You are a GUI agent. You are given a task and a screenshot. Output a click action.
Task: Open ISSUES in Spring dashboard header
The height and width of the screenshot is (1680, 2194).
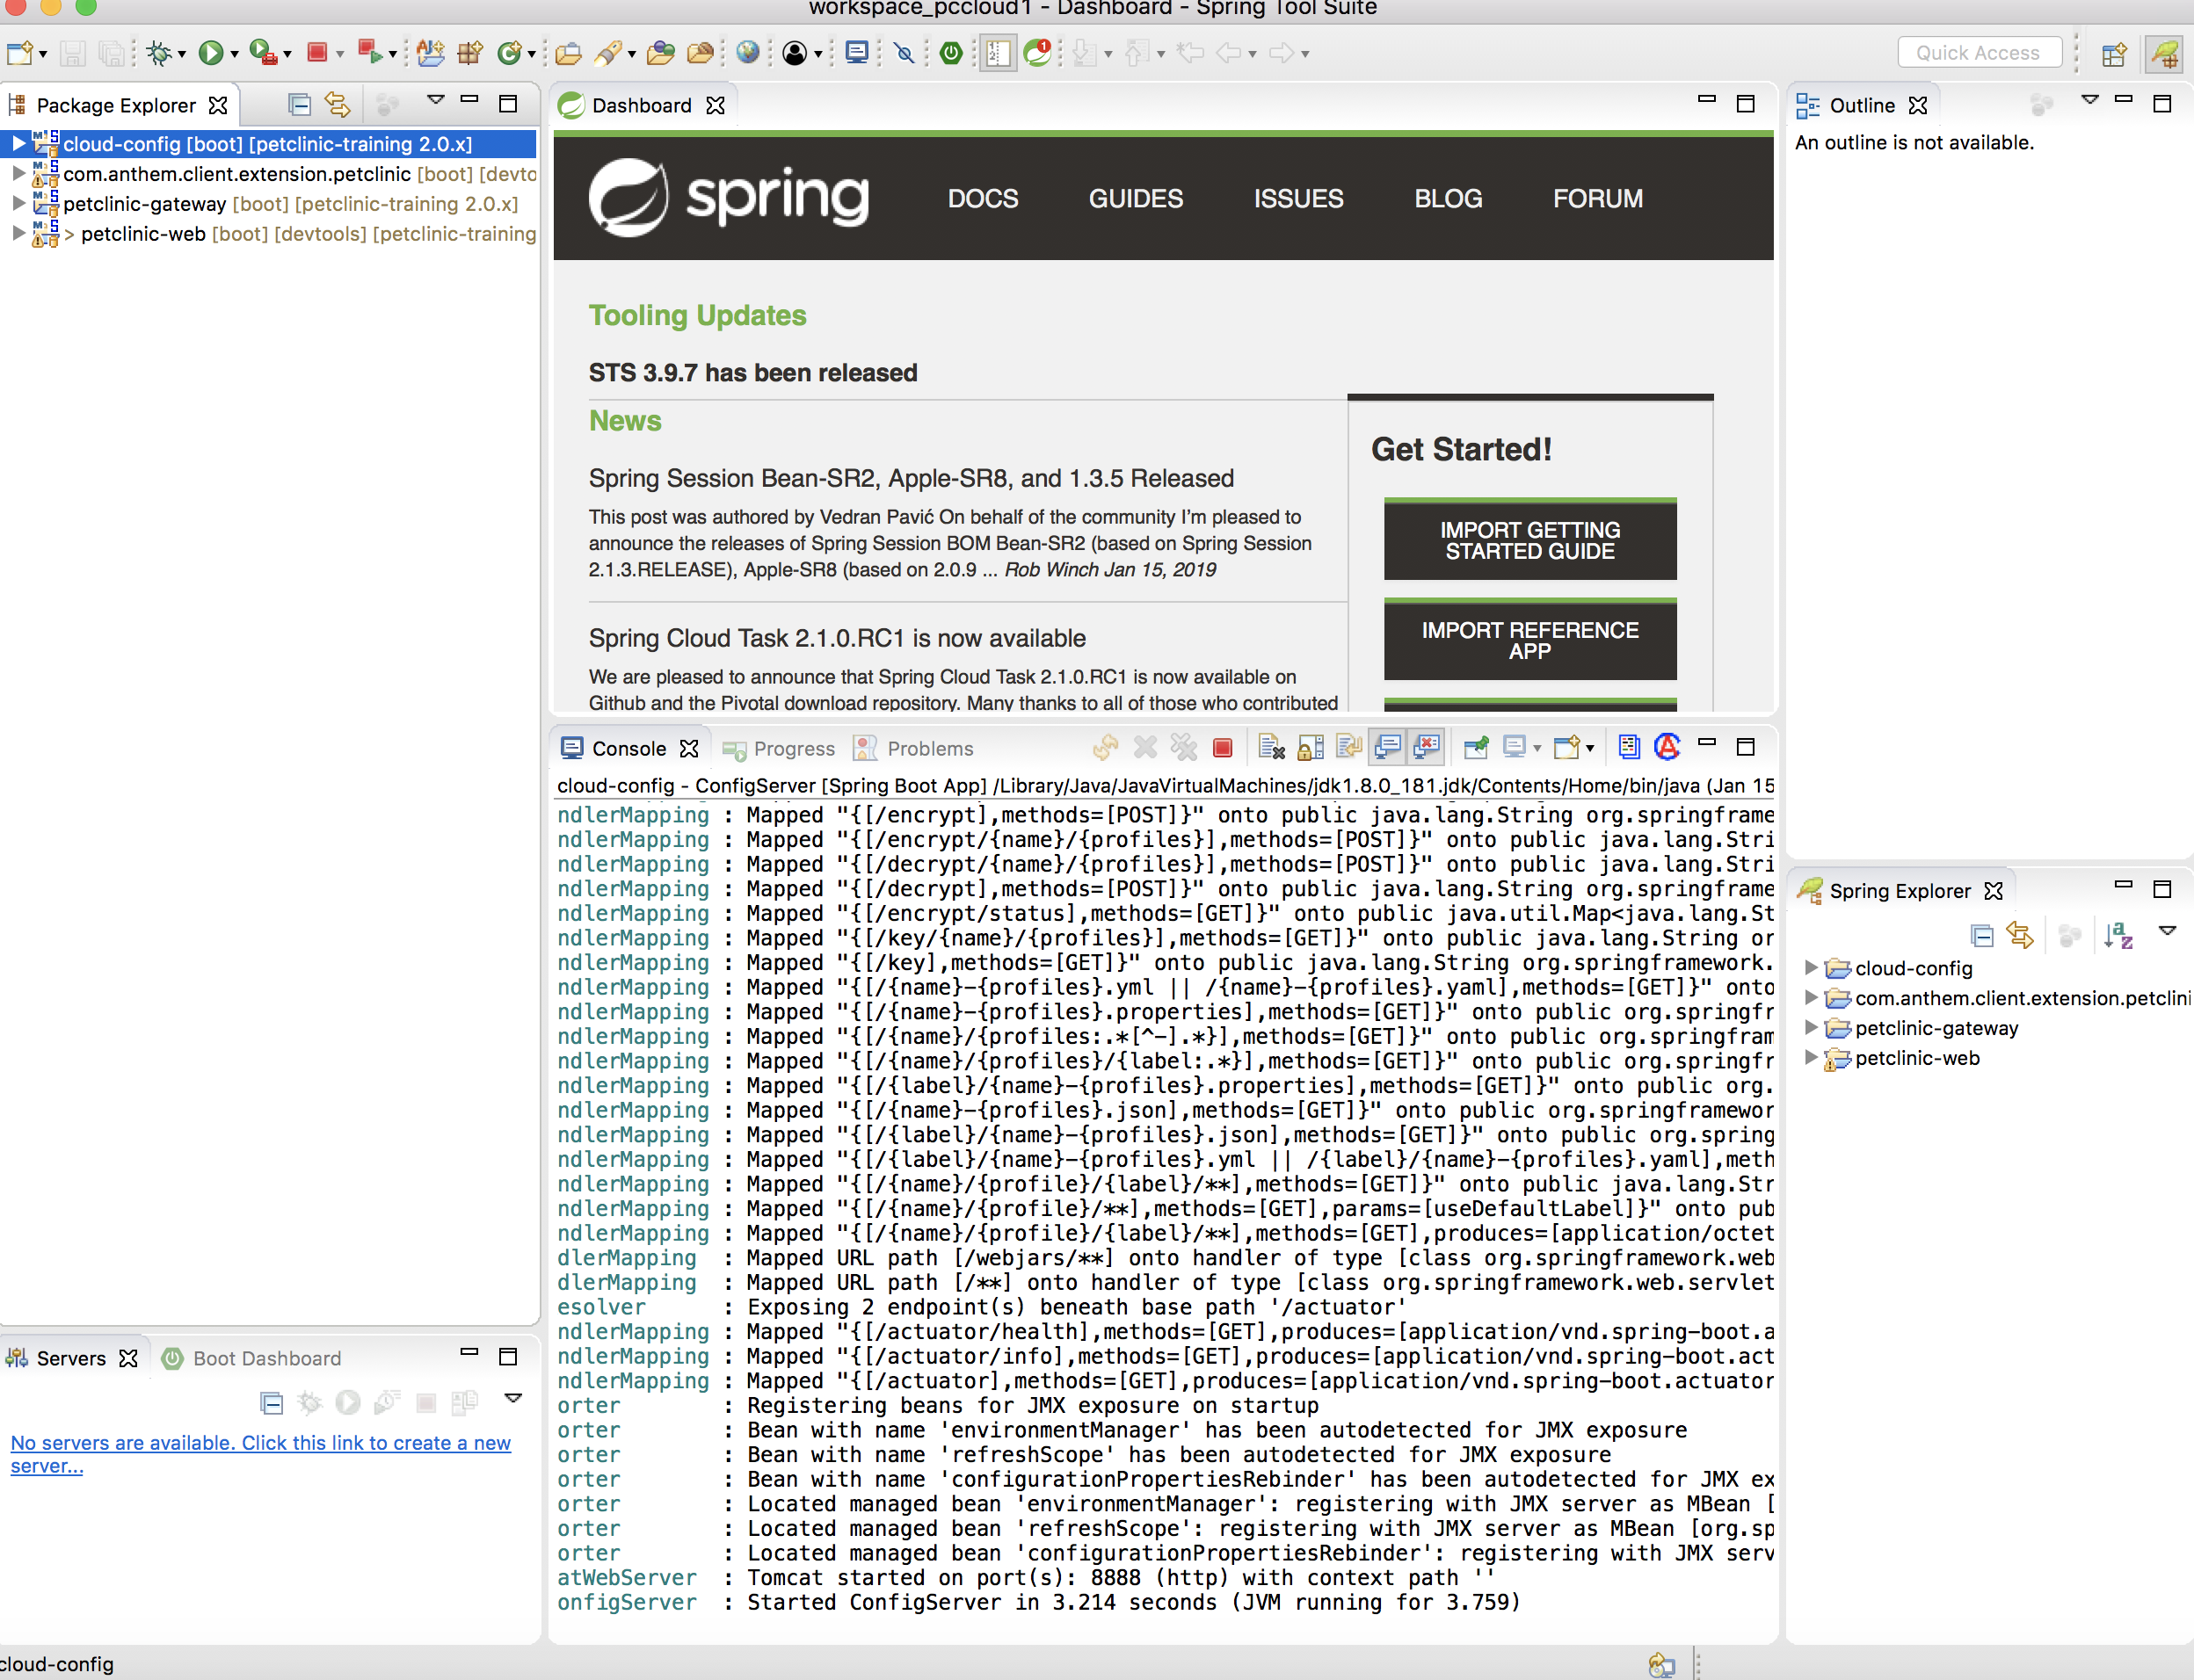pos(1298,199)
